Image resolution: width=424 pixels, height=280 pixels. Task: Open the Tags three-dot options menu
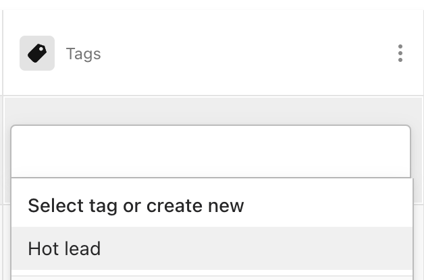click(x=400, y=53)
